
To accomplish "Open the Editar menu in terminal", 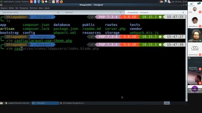I will (11, 8).
